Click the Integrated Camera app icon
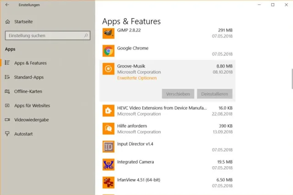Image resolution: width=293 pixels, height=195 pixels. point(109,164)
